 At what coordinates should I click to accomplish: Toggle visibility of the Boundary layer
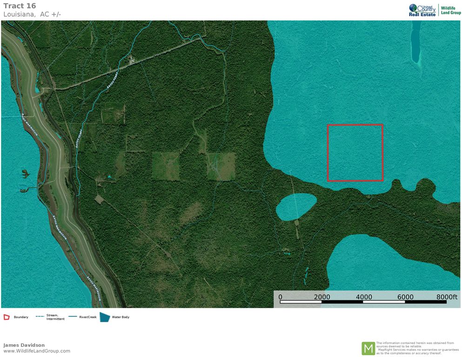click(7, 317)
